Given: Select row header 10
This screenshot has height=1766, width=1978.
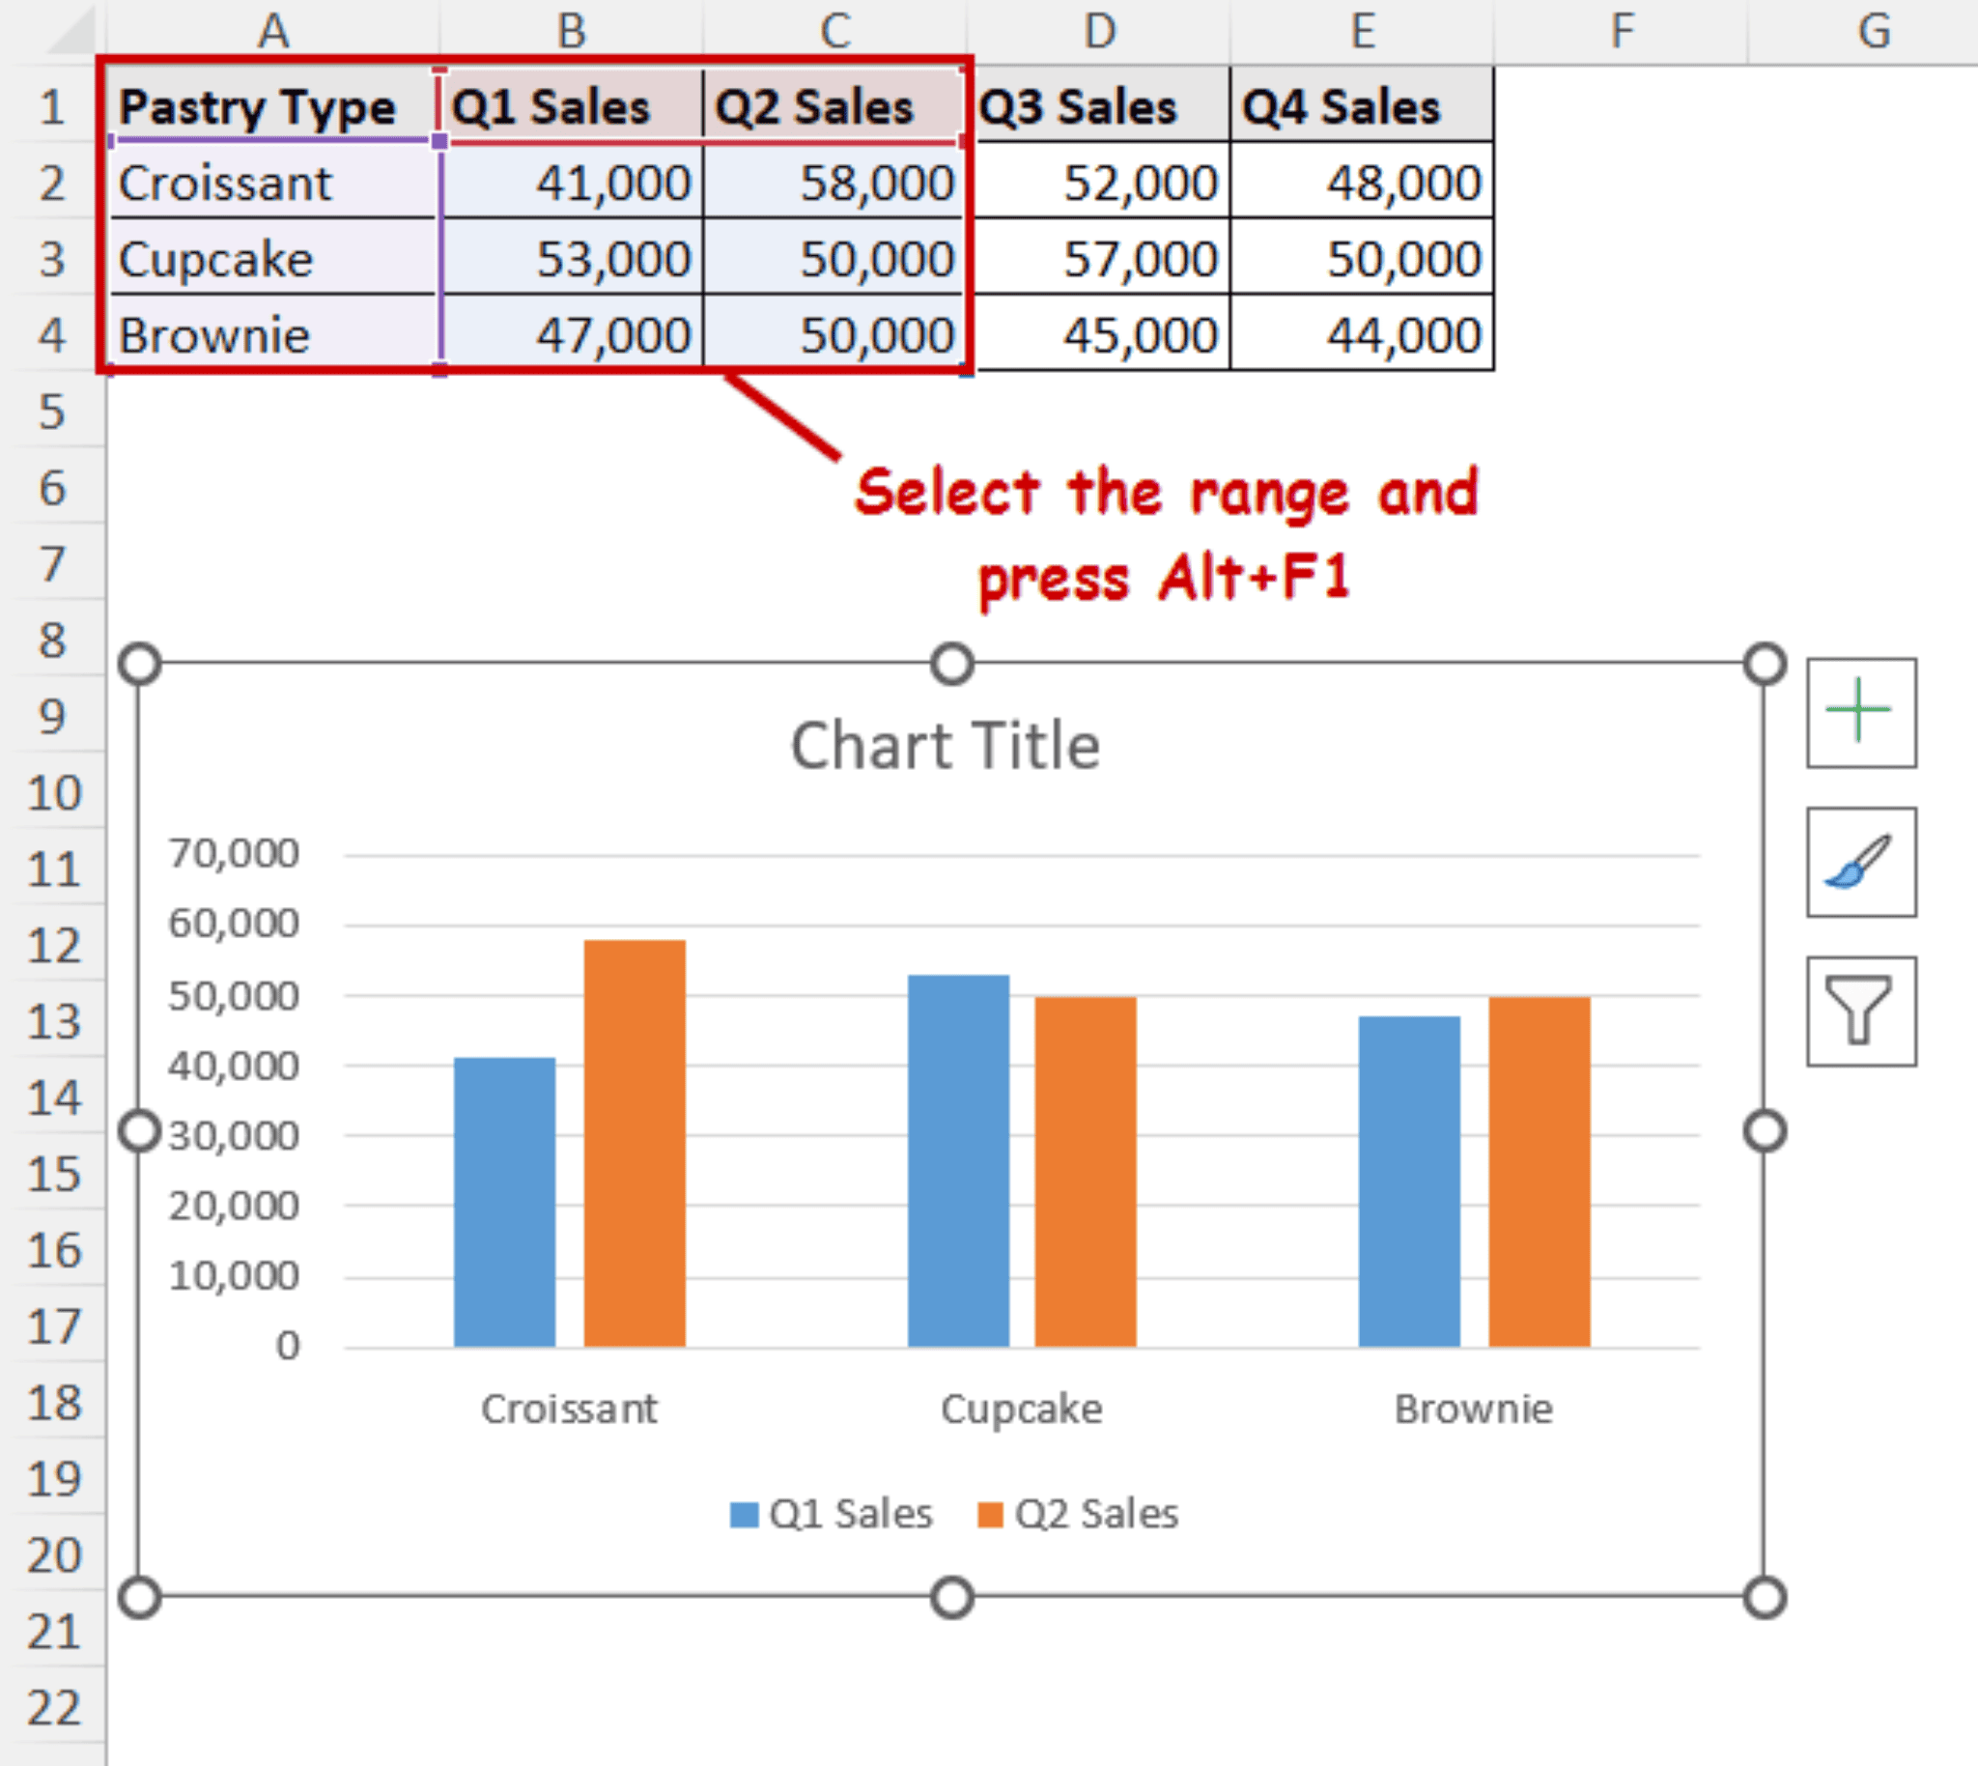Looking at the screenshot, I should point(53,793).
